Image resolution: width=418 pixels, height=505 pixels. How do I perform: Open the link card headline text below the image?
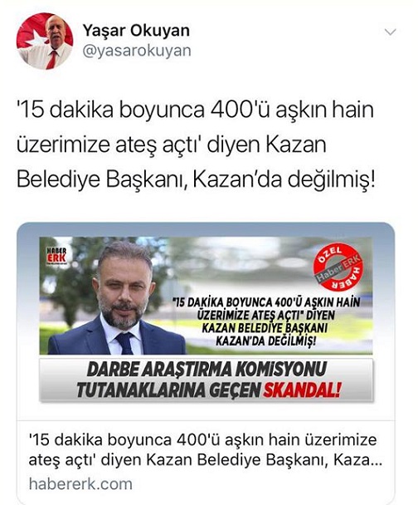pyautogui.click(x=205, y=450)
